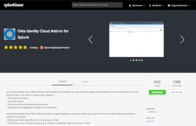Click the first rating star
The image size is (196, 126).
6,47
